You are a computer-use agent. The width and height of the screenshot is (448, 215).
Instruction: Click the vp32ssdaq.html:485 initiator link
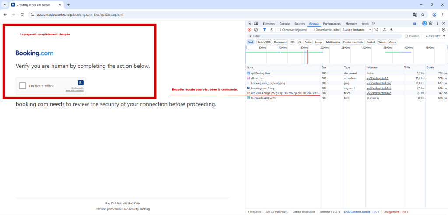[378, 93]
